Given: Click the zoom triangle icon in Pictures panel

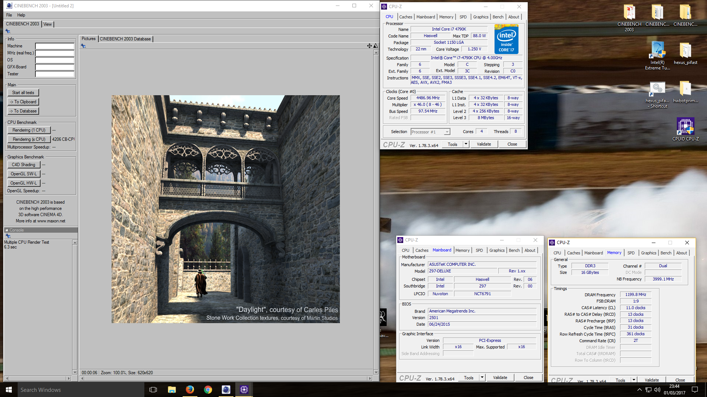Looking at the screenshot, I should coord(375,46).
